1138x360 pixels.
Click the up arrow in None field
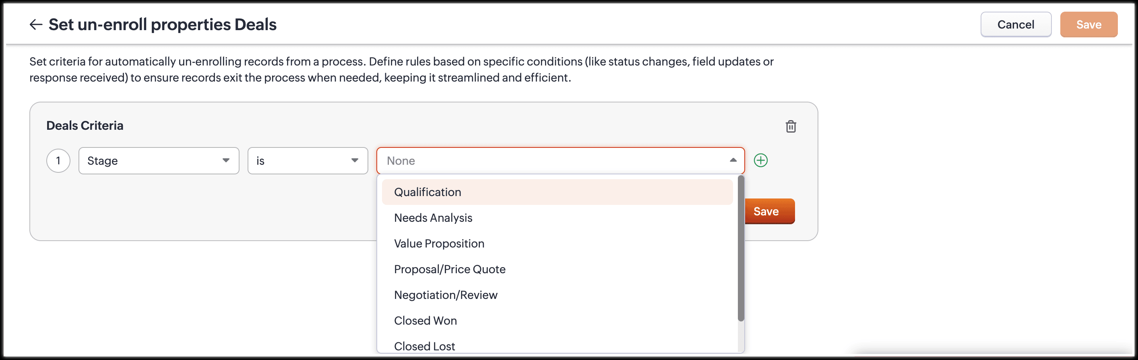click(733, 160)
